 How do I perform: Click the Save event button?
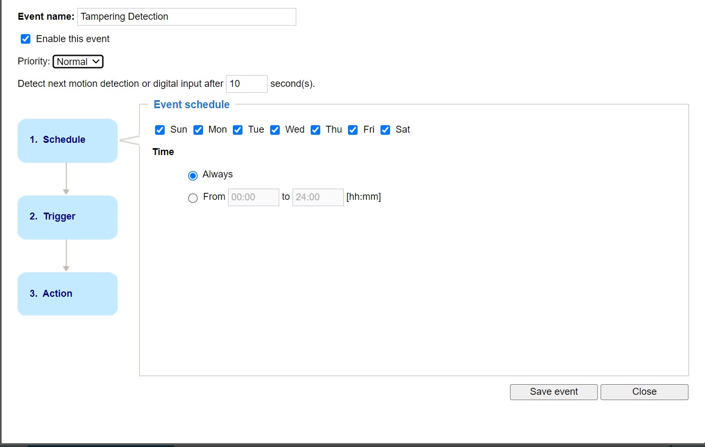(553, 392)
